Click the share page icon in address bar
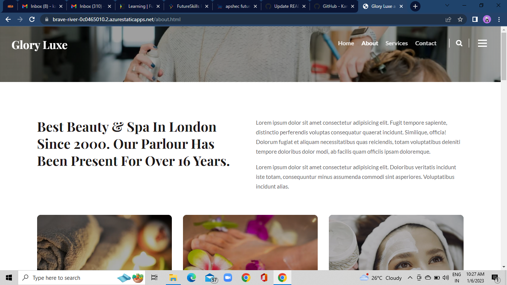This screenshot has width=507, height=285. [448, 19]
